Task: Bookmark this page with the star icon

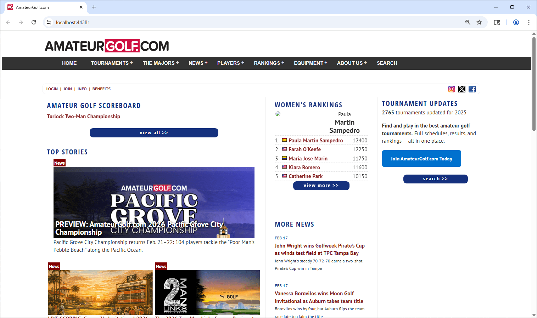Action: pos(479,22)
